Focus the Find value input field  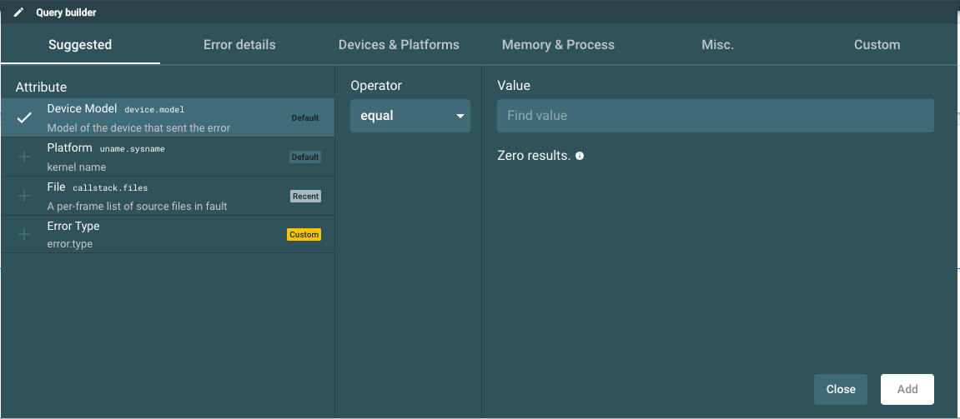(715, 116)
